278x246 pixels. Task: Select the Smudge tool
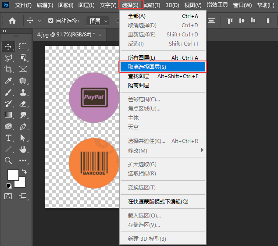point(23,115)
